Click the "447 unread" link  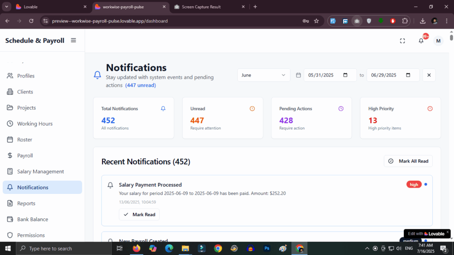[x=141, y=85]
